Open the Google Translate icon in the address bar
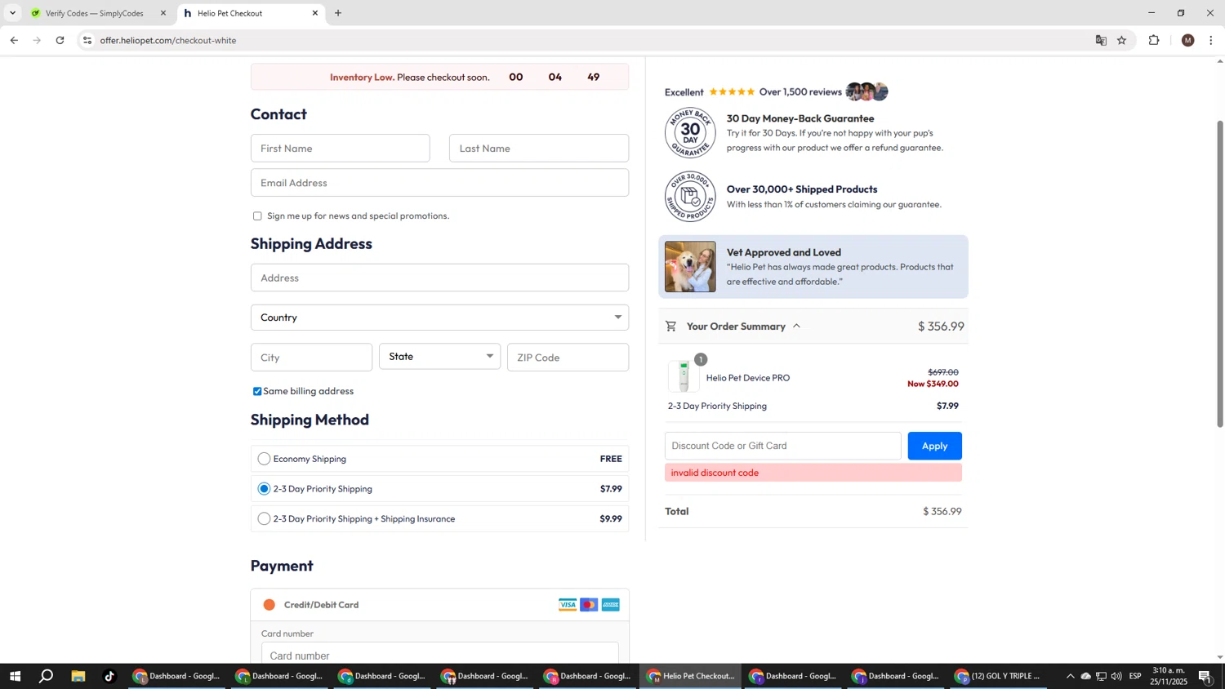The image size is (1225, 689). [x=1101, y=40]
